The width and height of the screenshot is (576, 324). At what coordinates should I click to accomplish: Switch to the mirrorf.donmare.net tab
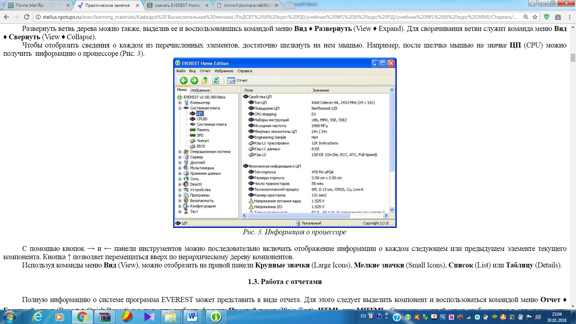click(247, 5)
